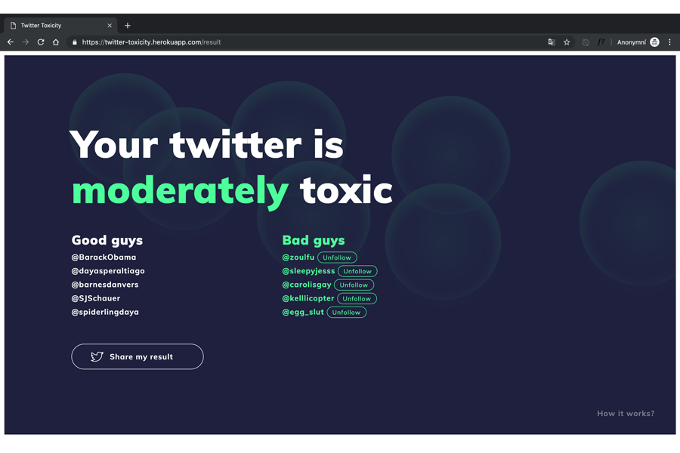Click the f? font extension icon

click(x=601, y=42)
